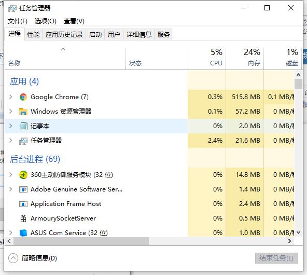Click the Windows 资源管理器 folder icon

(23, 112)
